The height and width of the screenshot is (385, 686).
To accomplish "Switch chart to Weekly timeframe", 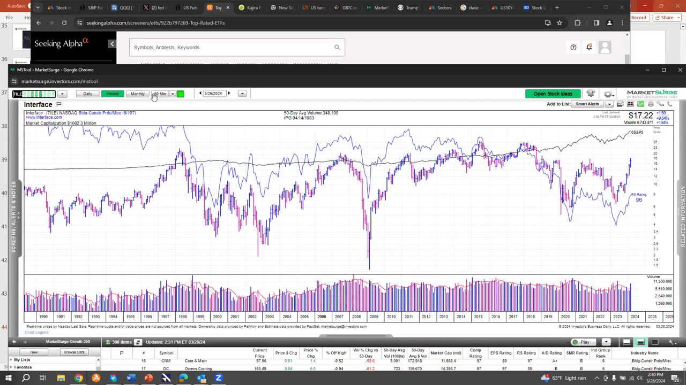I will coord(113,94).
